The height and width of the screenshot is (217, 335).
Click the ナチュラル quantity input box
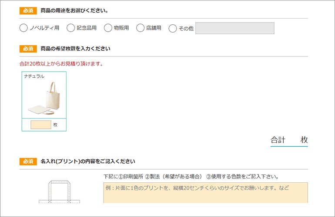point(41,125)
